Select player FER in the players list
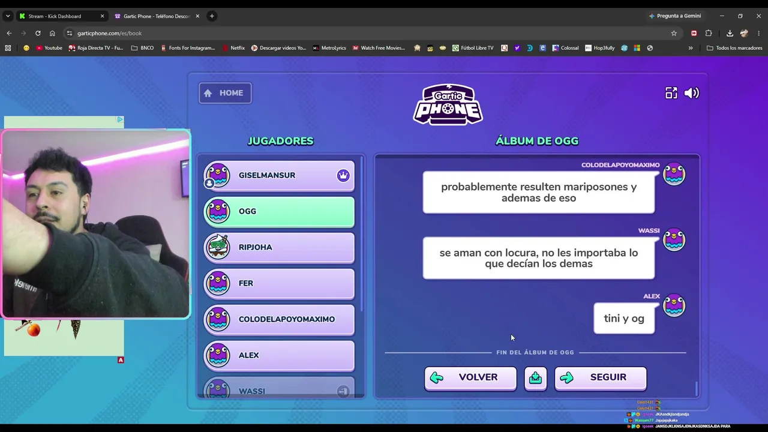This screenshot has width=768, height=432. pos(279,283)
